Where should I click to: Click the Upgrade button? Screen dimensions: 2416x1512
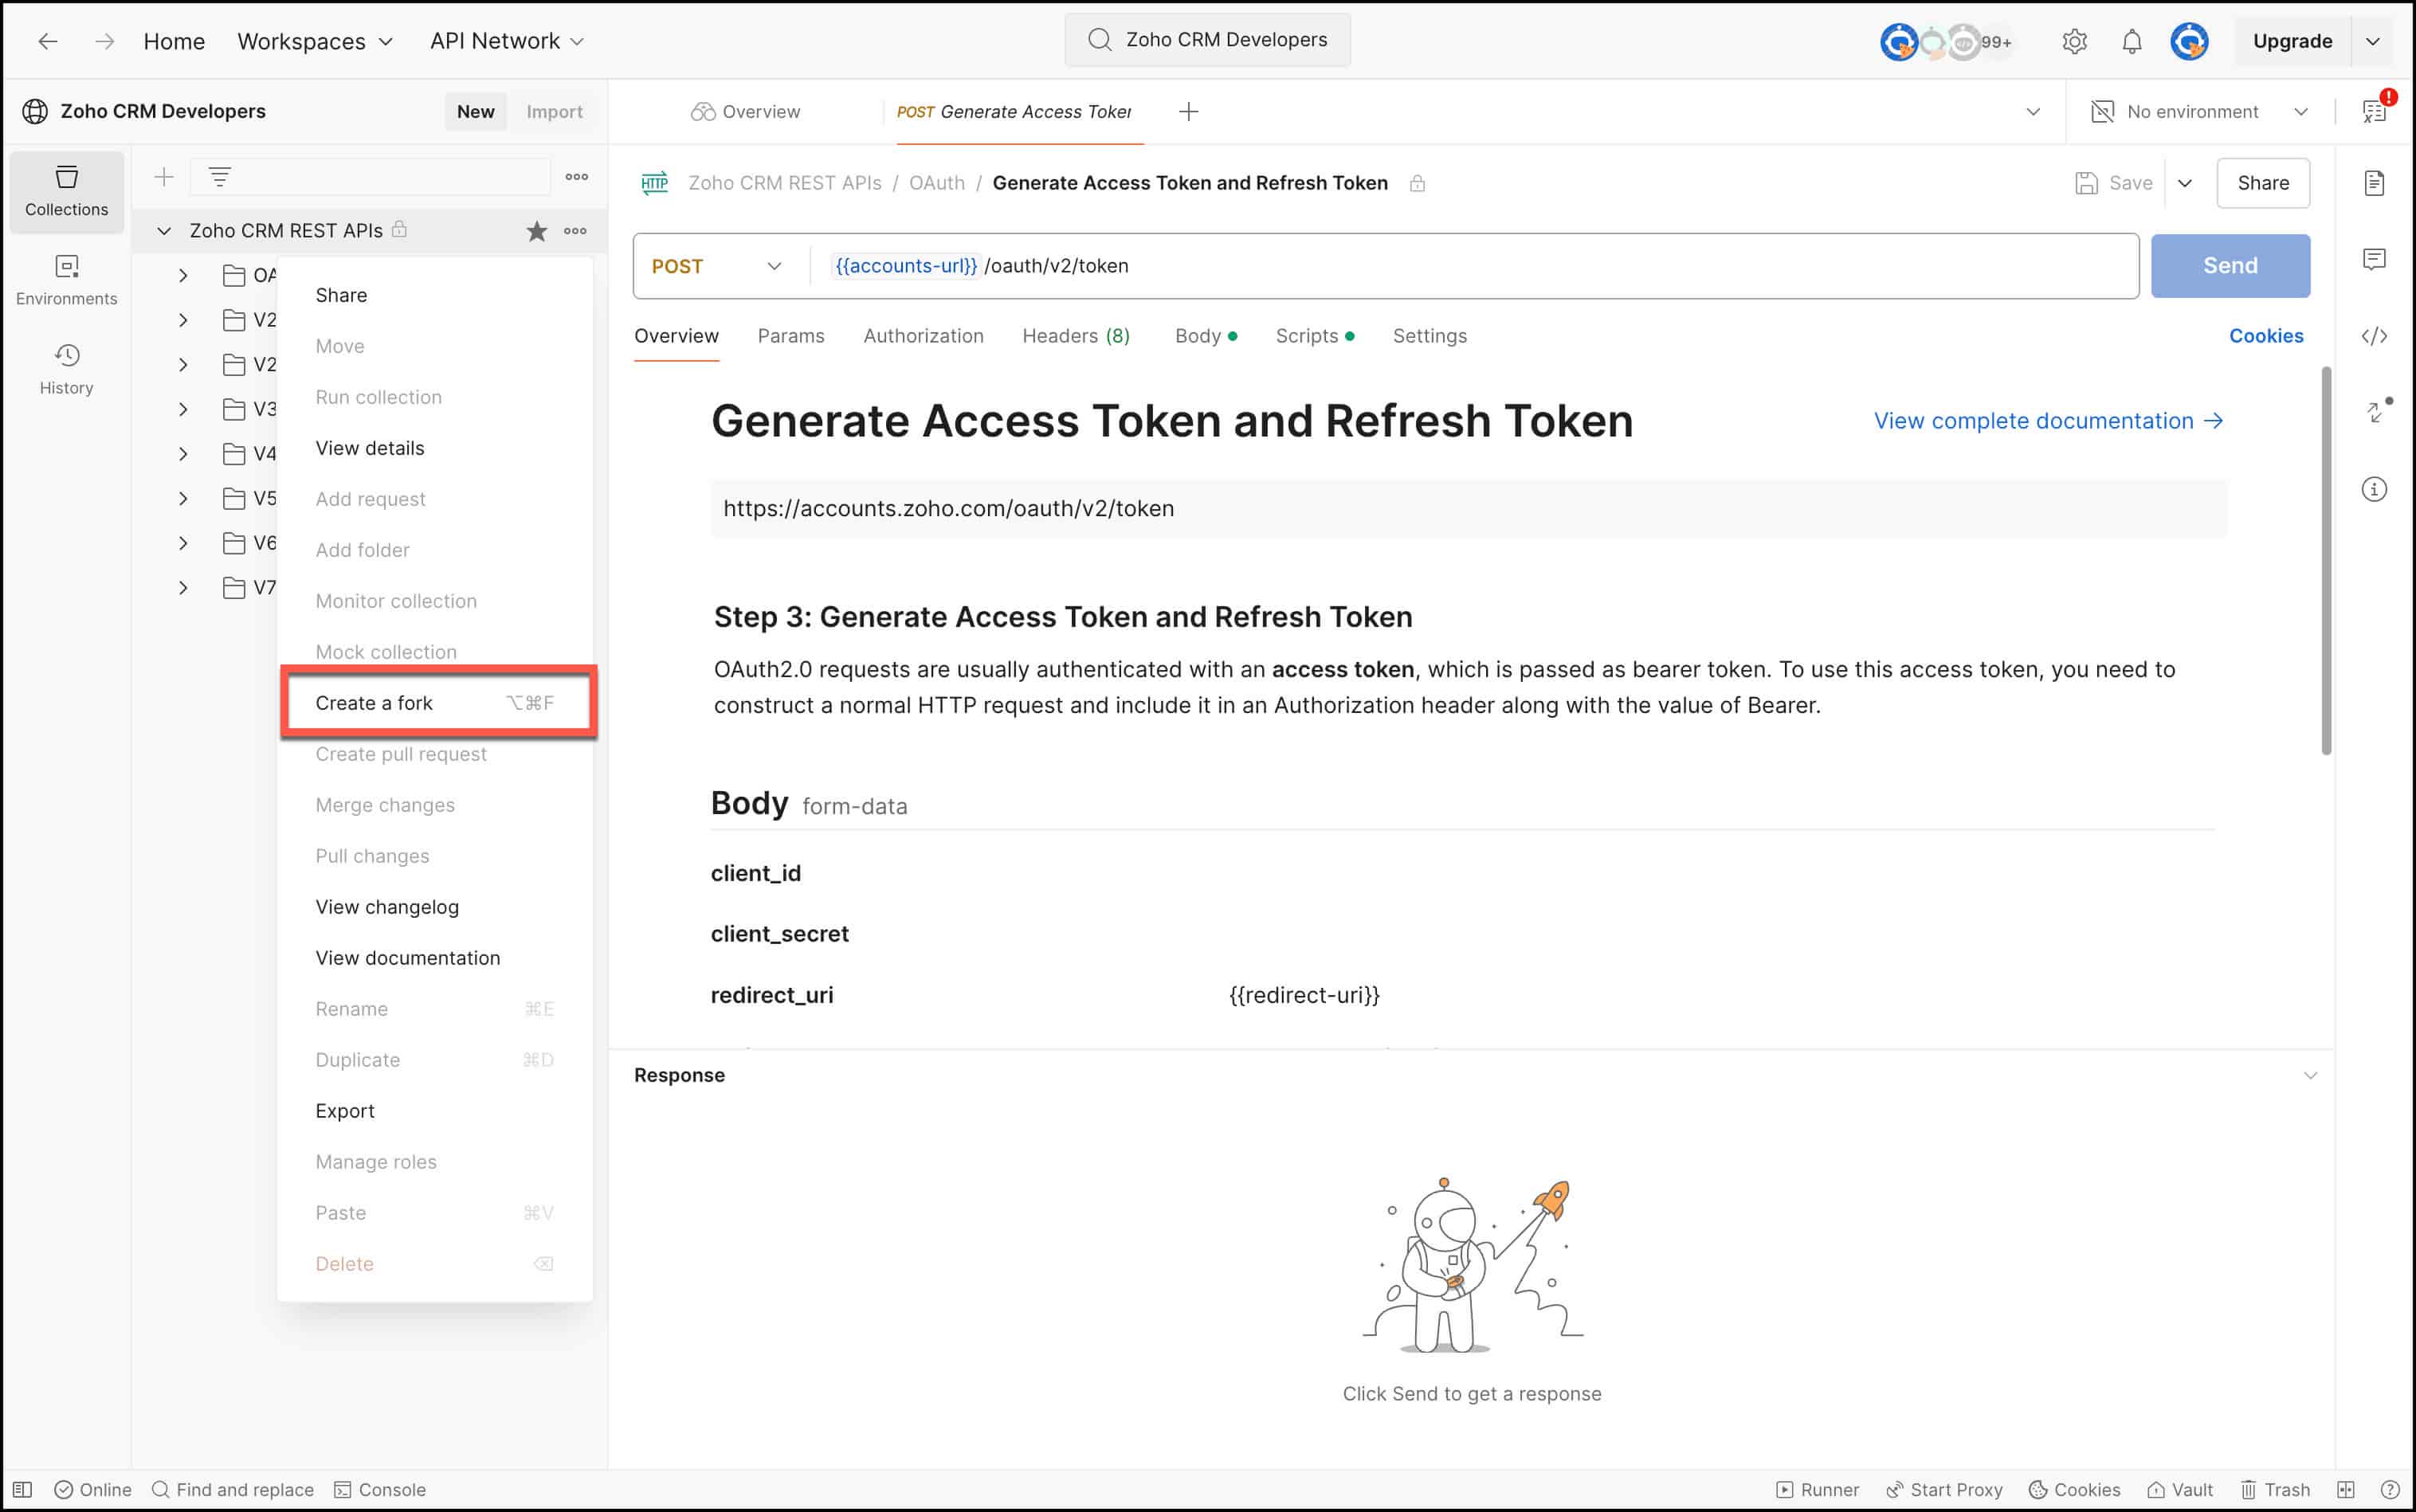2292,41
